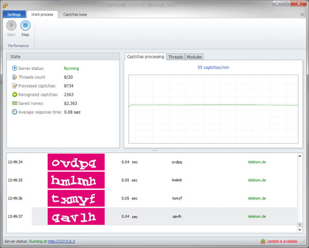Switch to the Captchas base tab

75,14
